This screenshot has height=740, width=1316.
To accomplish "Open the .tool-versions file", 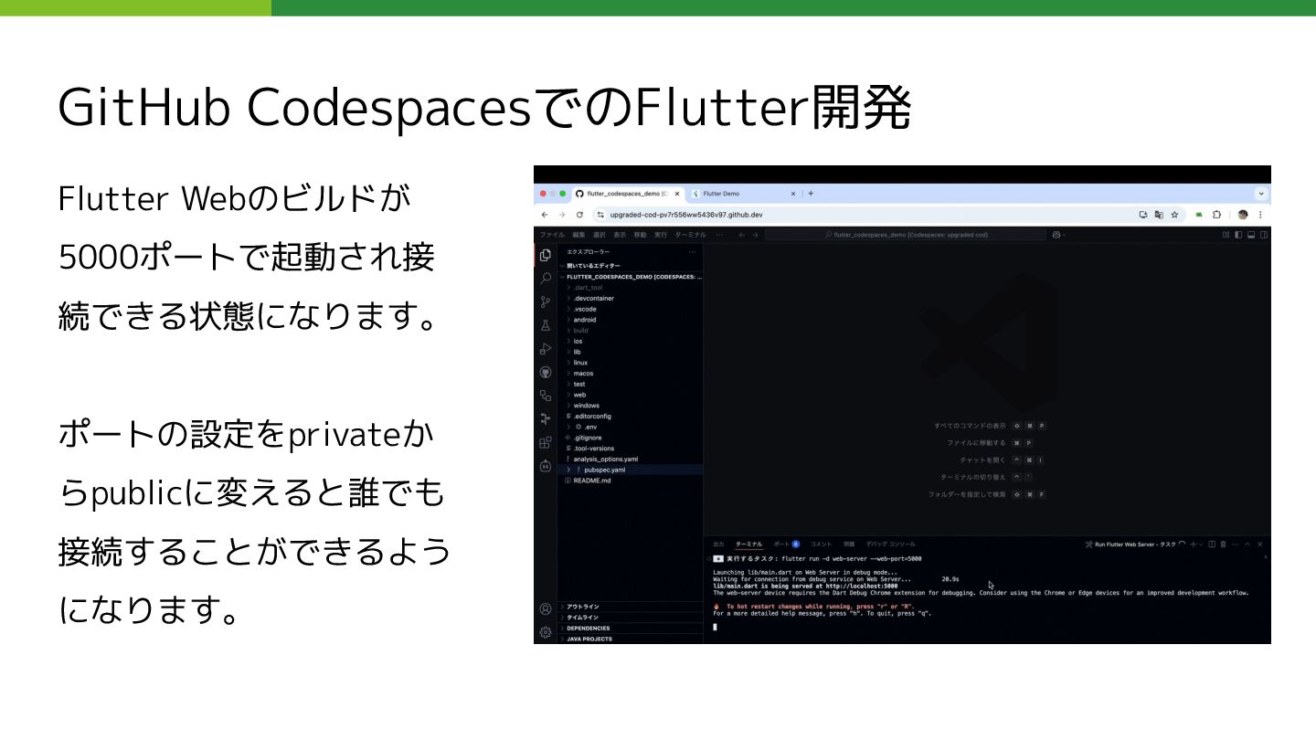I will [x=631, y=449].
